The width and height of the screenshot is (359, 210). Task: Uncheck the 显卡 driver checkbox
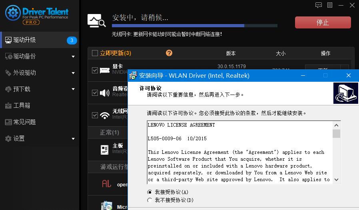(x=95, y=70)
